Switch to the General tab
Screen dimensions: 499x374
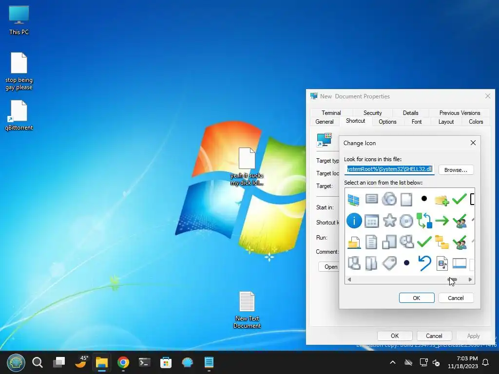click(x=324, y=121)
